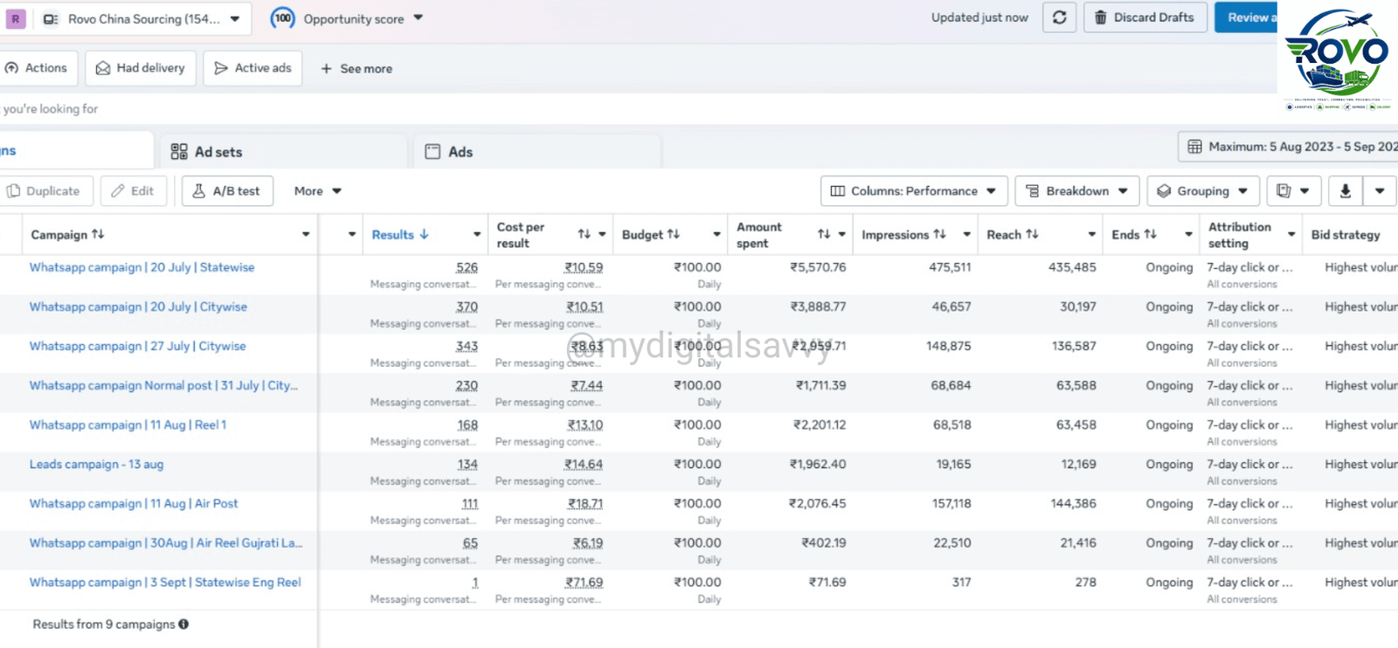Expand the Breakdown dropdown
The width and height of the screenshot is (1398, 648).
(1076, 191)
